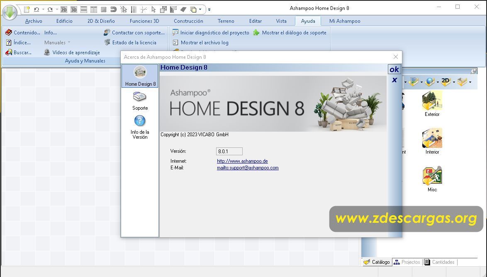Click the overlapping squares icon in toolbar
487x277 pixels.
[163, 10]
